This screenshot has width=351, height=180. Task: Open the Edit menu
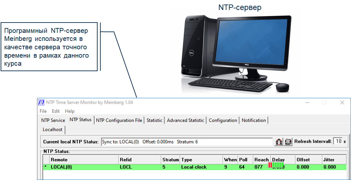(56, 111)
